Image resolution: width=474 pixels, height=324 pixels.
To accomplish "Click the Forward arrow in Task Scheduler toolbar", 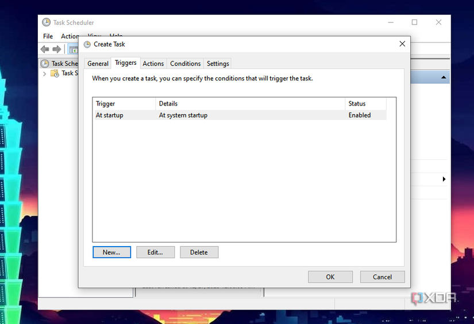I will [56, 49].
